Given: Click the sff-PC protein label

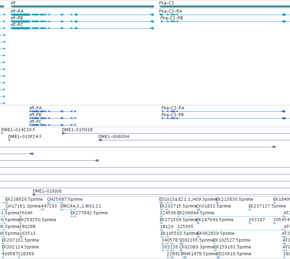Looking at the screenshot, I should click(x=35, y=122).
